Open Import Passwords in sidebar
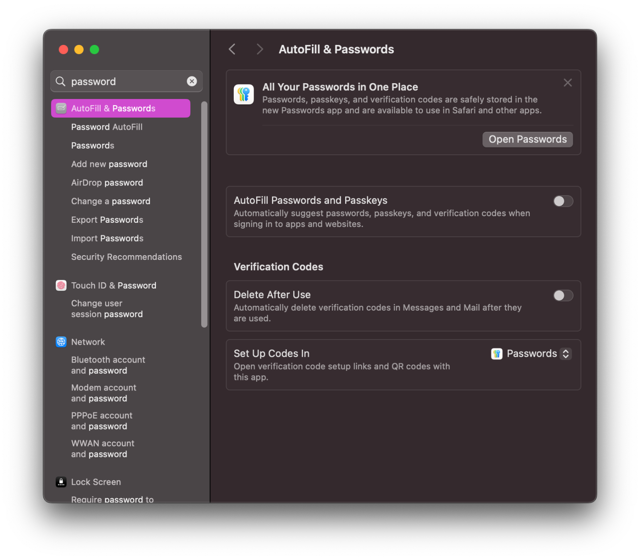The image size is (640, 560). [x=107, y=239]
